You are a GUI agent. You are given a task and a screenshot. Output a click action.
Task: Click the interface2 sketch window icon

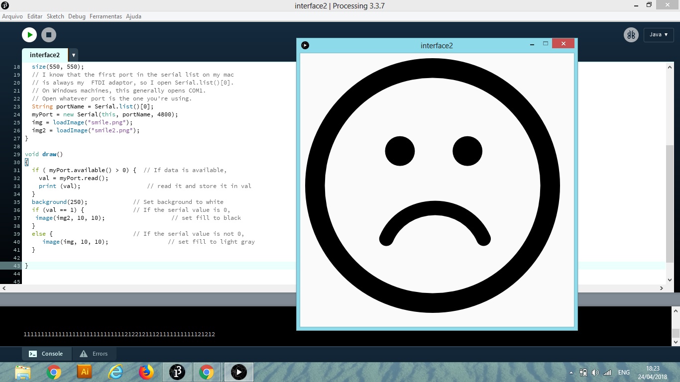pos(305,45)
